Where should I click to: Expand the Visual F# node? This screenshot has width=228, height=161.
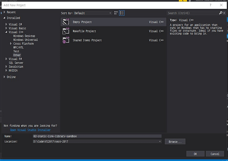[6, 59]
